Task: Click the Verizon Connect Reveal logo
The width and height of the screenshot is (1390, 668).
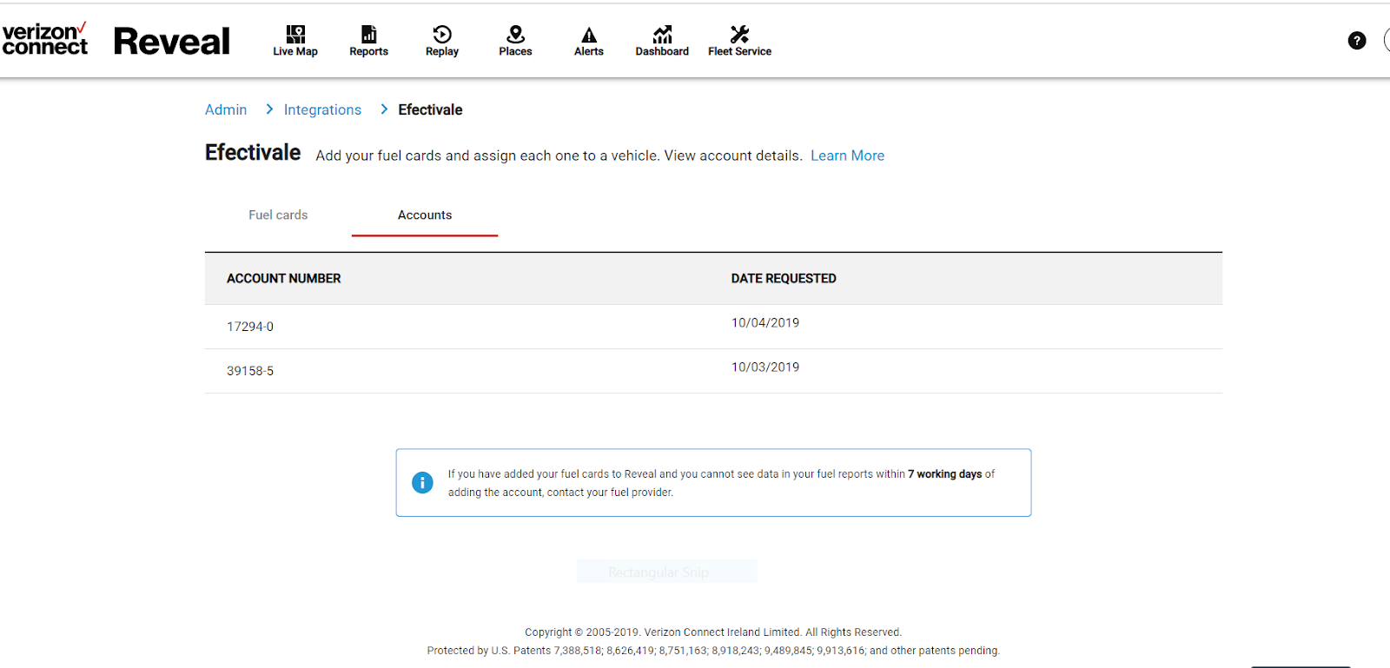Action: pyautogui.click(x=116, y=40)
